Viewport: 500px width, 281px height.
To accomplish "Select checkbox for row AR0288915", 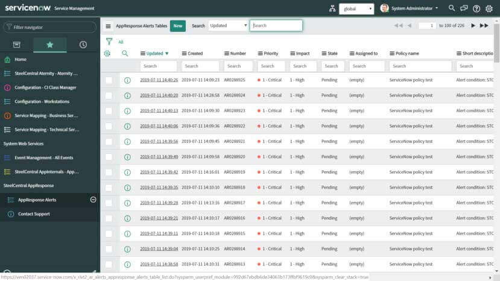I will pos(109,234).
